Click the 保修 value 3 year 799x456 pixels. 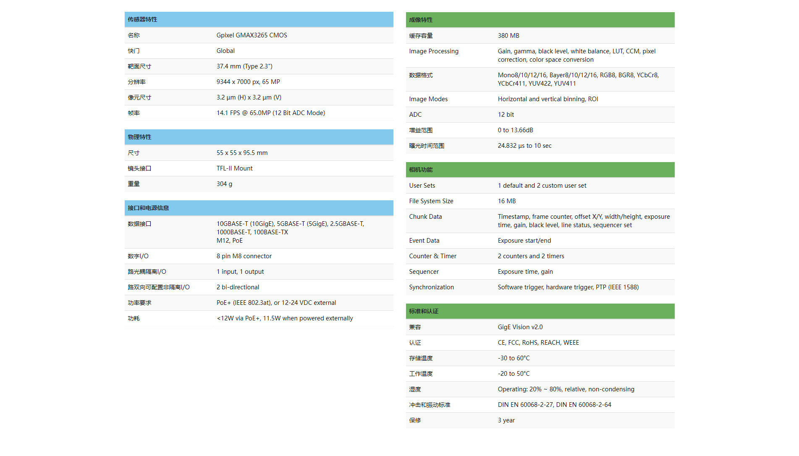click(x=506, y=420)
